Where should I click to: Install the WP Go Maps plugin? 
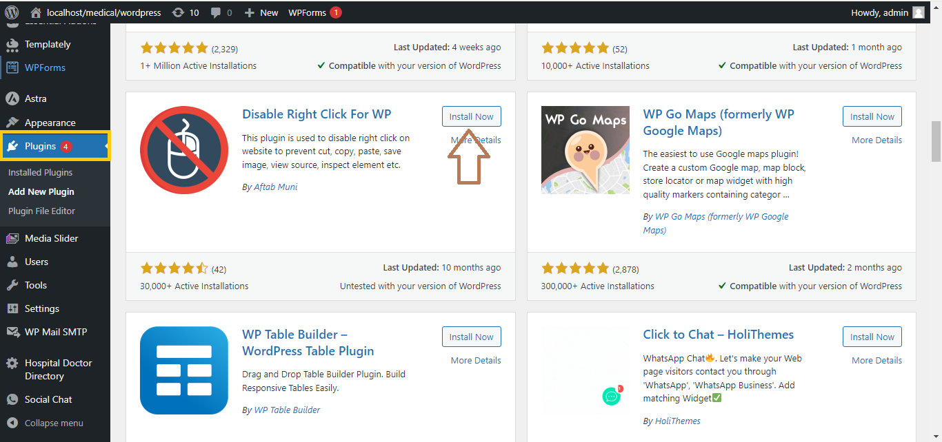[872, 116]
